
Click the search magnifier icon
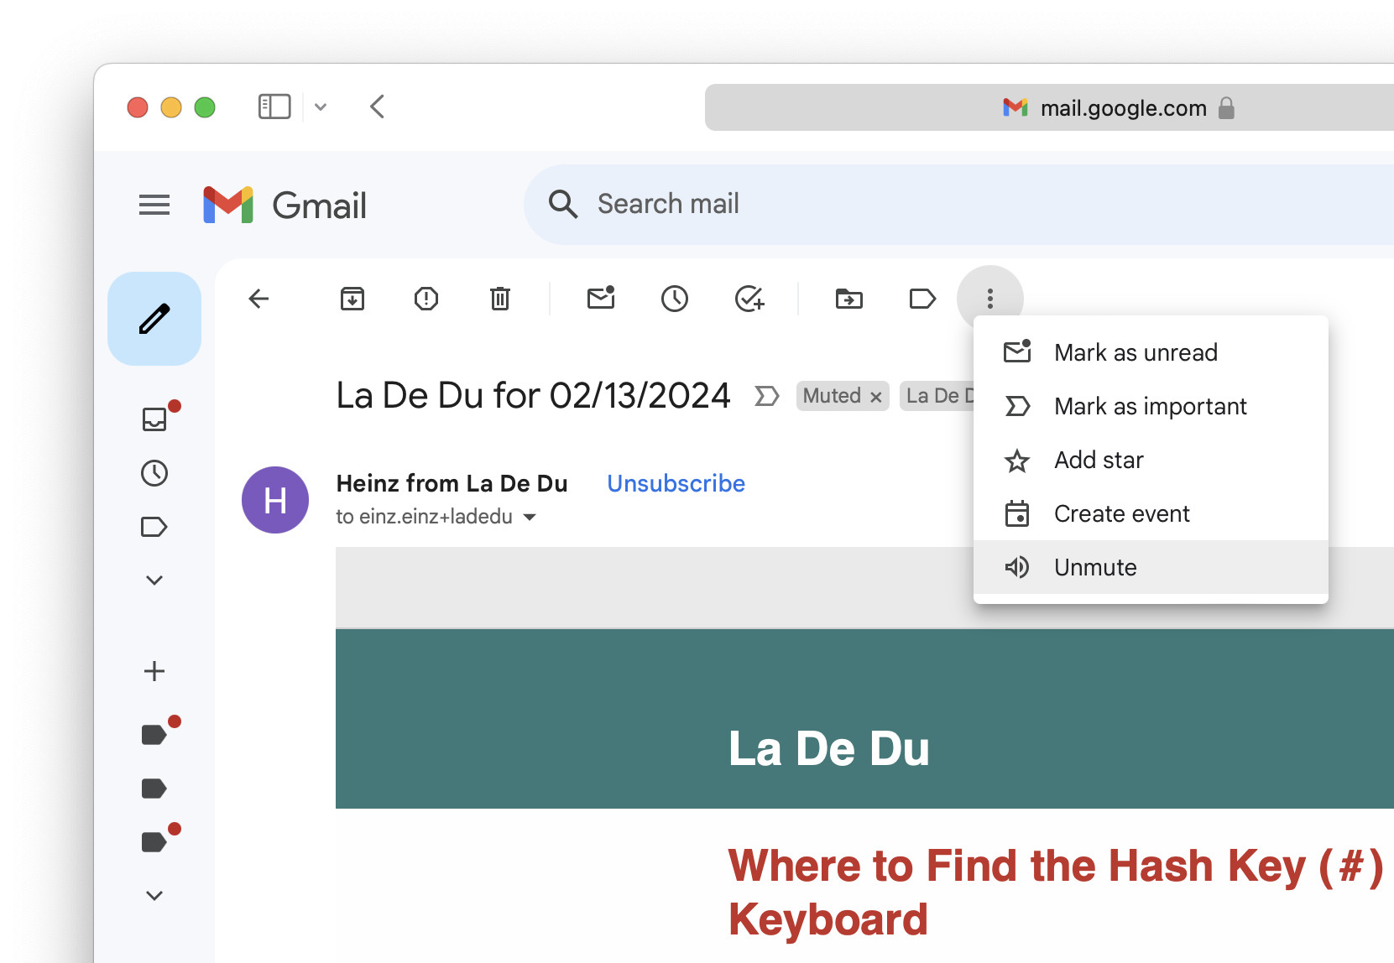click(562, 204)
